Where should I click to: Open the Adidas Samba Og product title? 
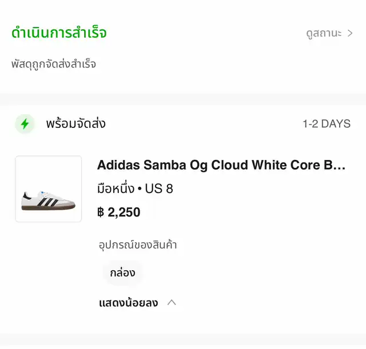[221, 165]
